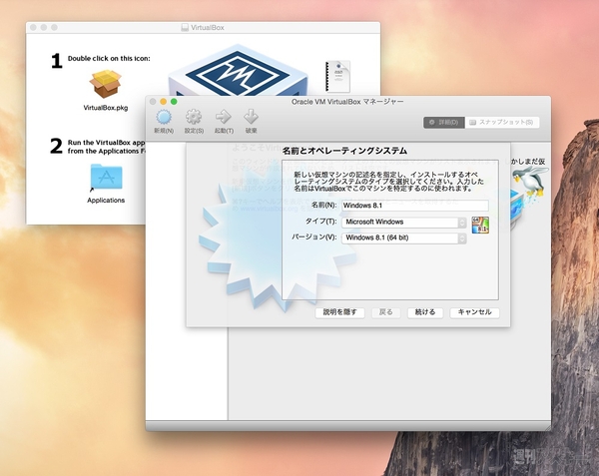The image size is (599, 476).
Task: Click the Oracle VM VirtualBox マネージャー window title
Action: 347,102
